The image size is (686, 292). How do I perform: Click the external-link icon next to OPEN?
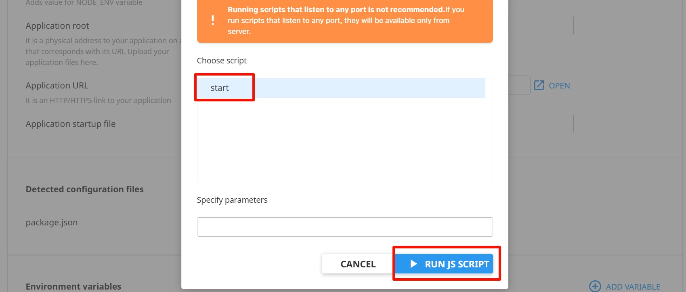pyautogui.click(x=539, y=85)
